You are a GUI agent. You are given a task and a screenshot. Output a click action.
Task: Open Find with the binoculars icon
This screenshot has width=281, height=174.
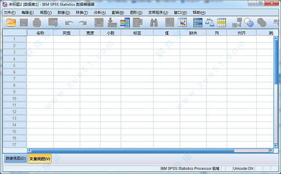154,23
